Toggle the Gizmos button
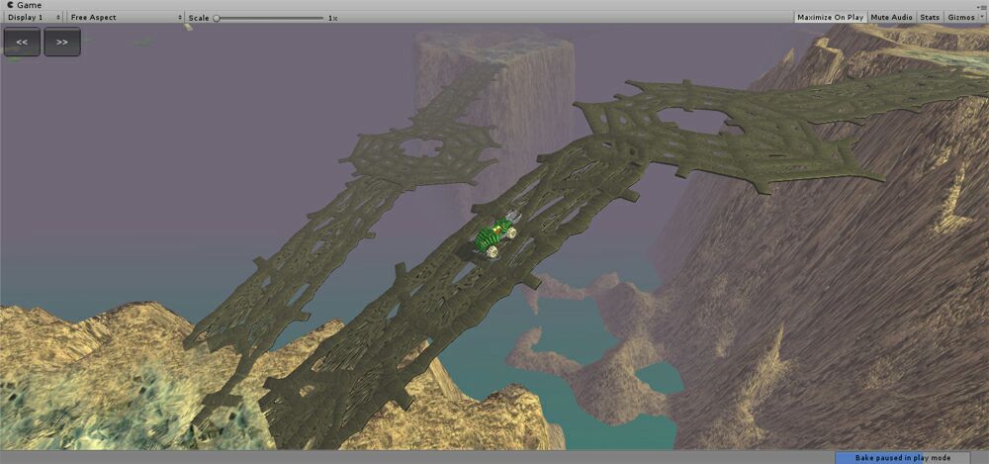The image size is (989, 464). click(x=961, y=17)
